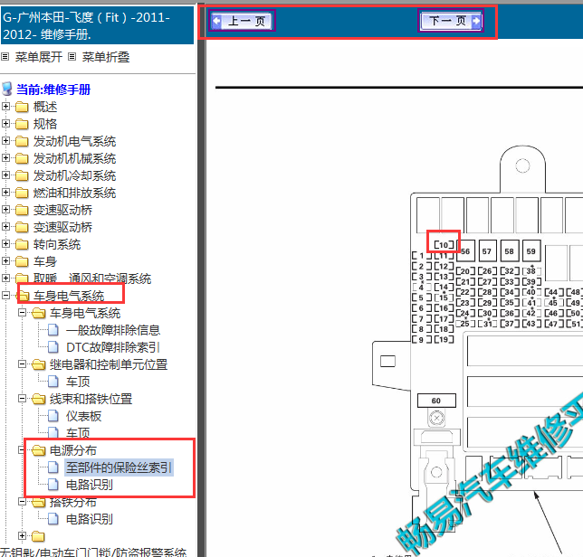Click fuse 59 in the diagram

[531, 251]
